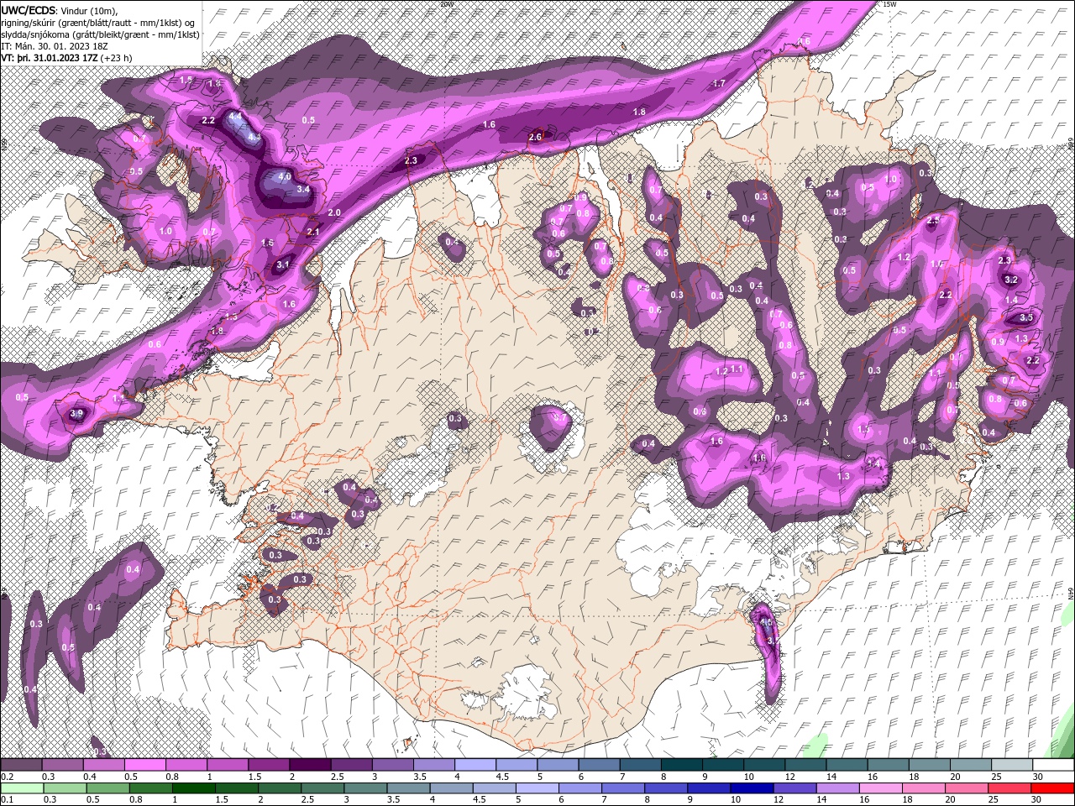The width and height of the screenshot is (1075, 806).
Task: Click the 2.6 precipitation value on the map
Action: (535, 138)
